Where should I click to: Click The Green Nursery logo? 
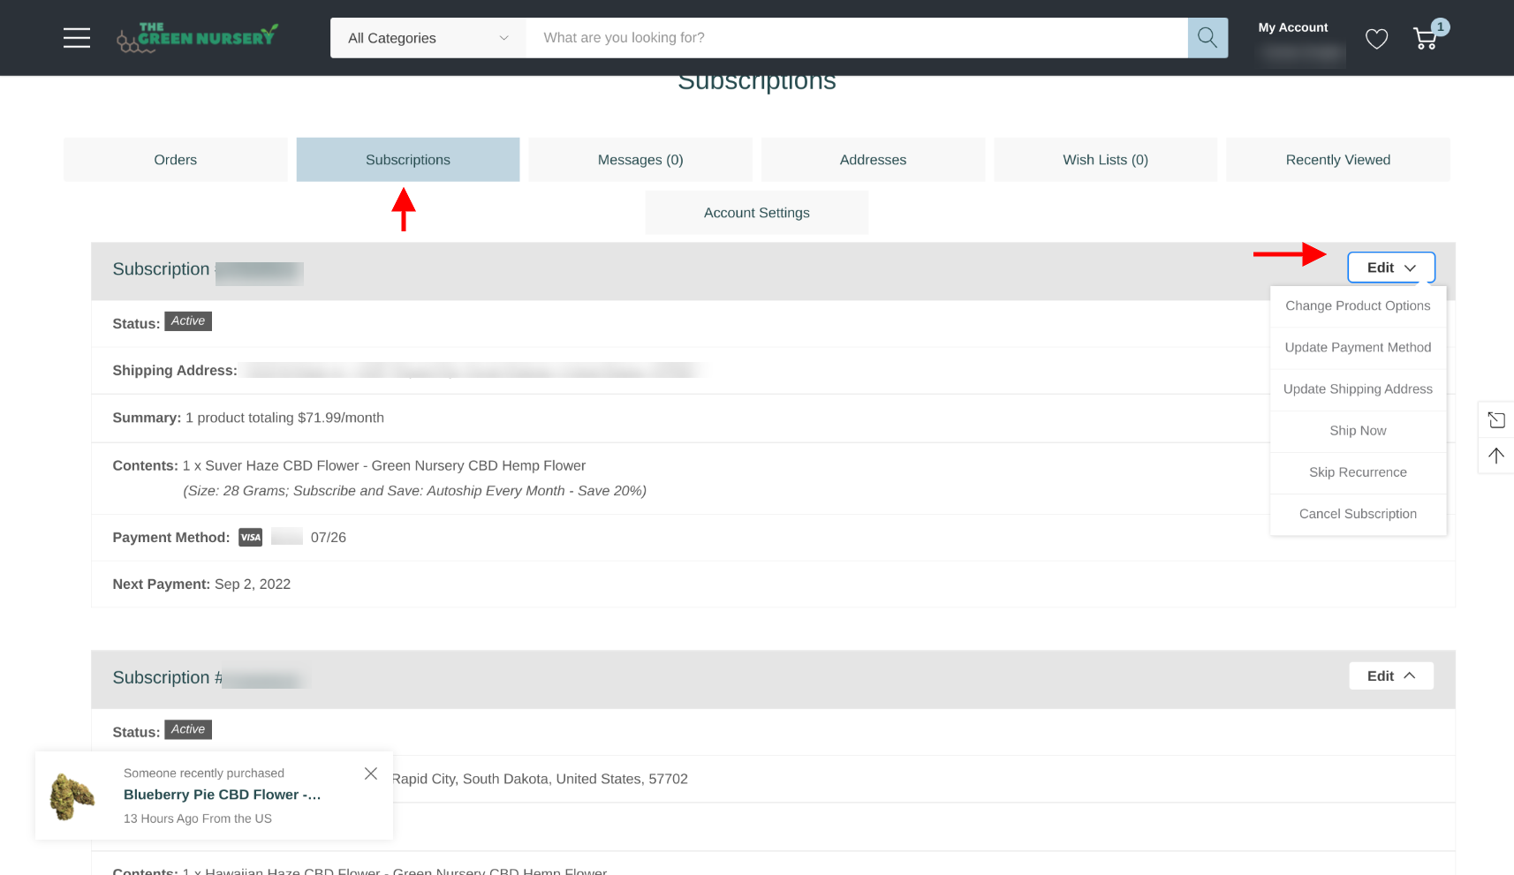[198, 38]
